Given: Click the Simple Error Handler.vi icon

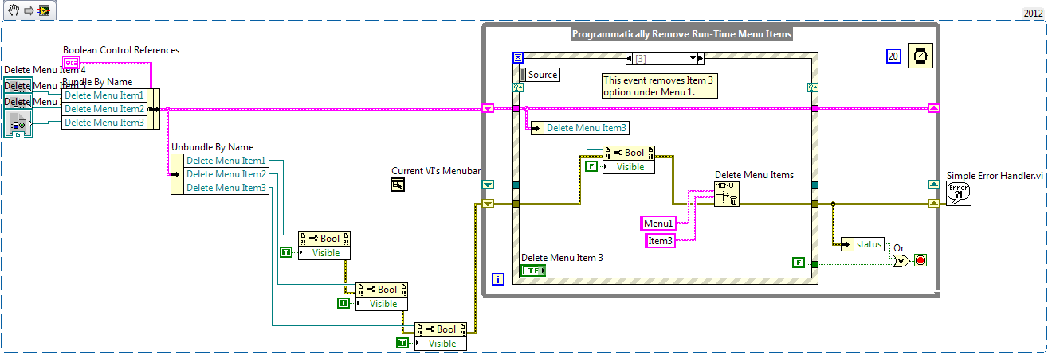Looking at the screenshot, I should pyautogui.click(x=959, y=193).
